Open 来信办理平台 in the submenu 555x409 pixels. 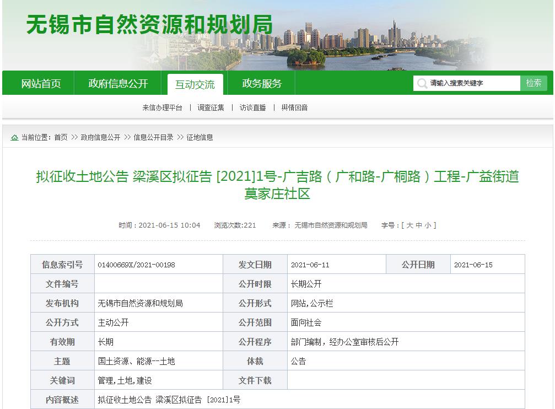(x=162, y=108)
